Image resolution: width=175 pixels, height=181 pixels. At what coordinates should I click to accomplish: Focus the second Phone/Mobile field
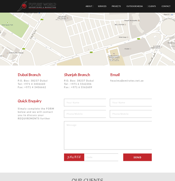[x=131, y=114]
